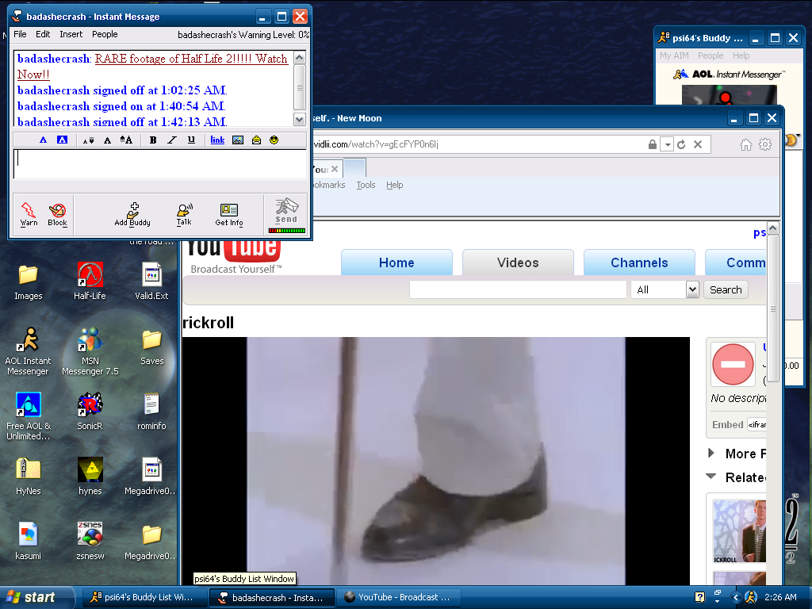Open the Get Info profile card icon
This screenshot has height=609, width=812.
(229, 213)
